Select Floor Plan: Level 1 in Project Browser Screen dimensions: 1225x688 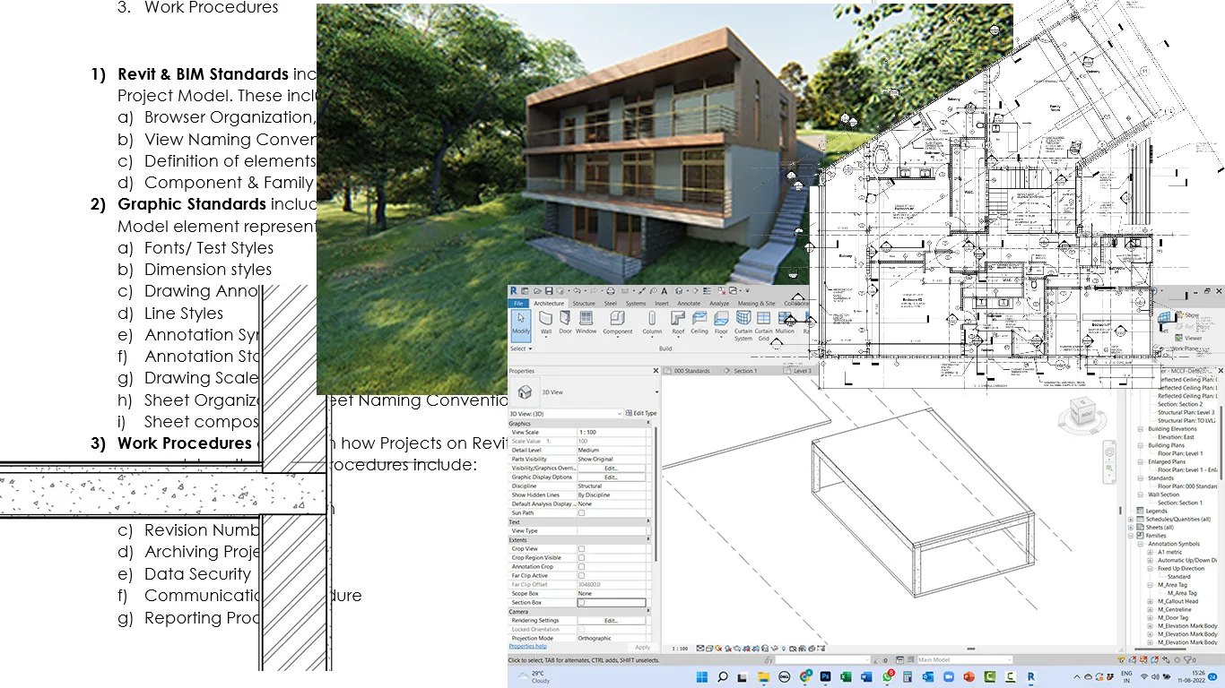(x=1182, y=453)
